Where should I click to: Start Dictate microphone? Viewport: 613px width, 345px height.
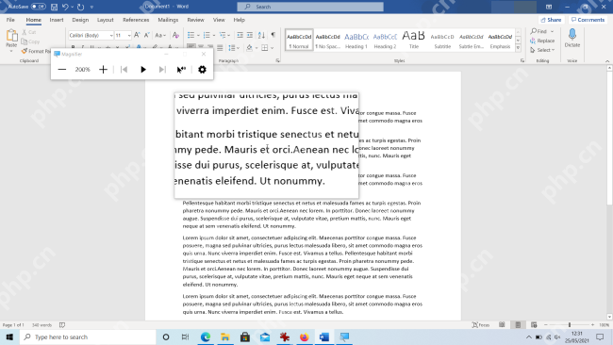click(572, 38)
